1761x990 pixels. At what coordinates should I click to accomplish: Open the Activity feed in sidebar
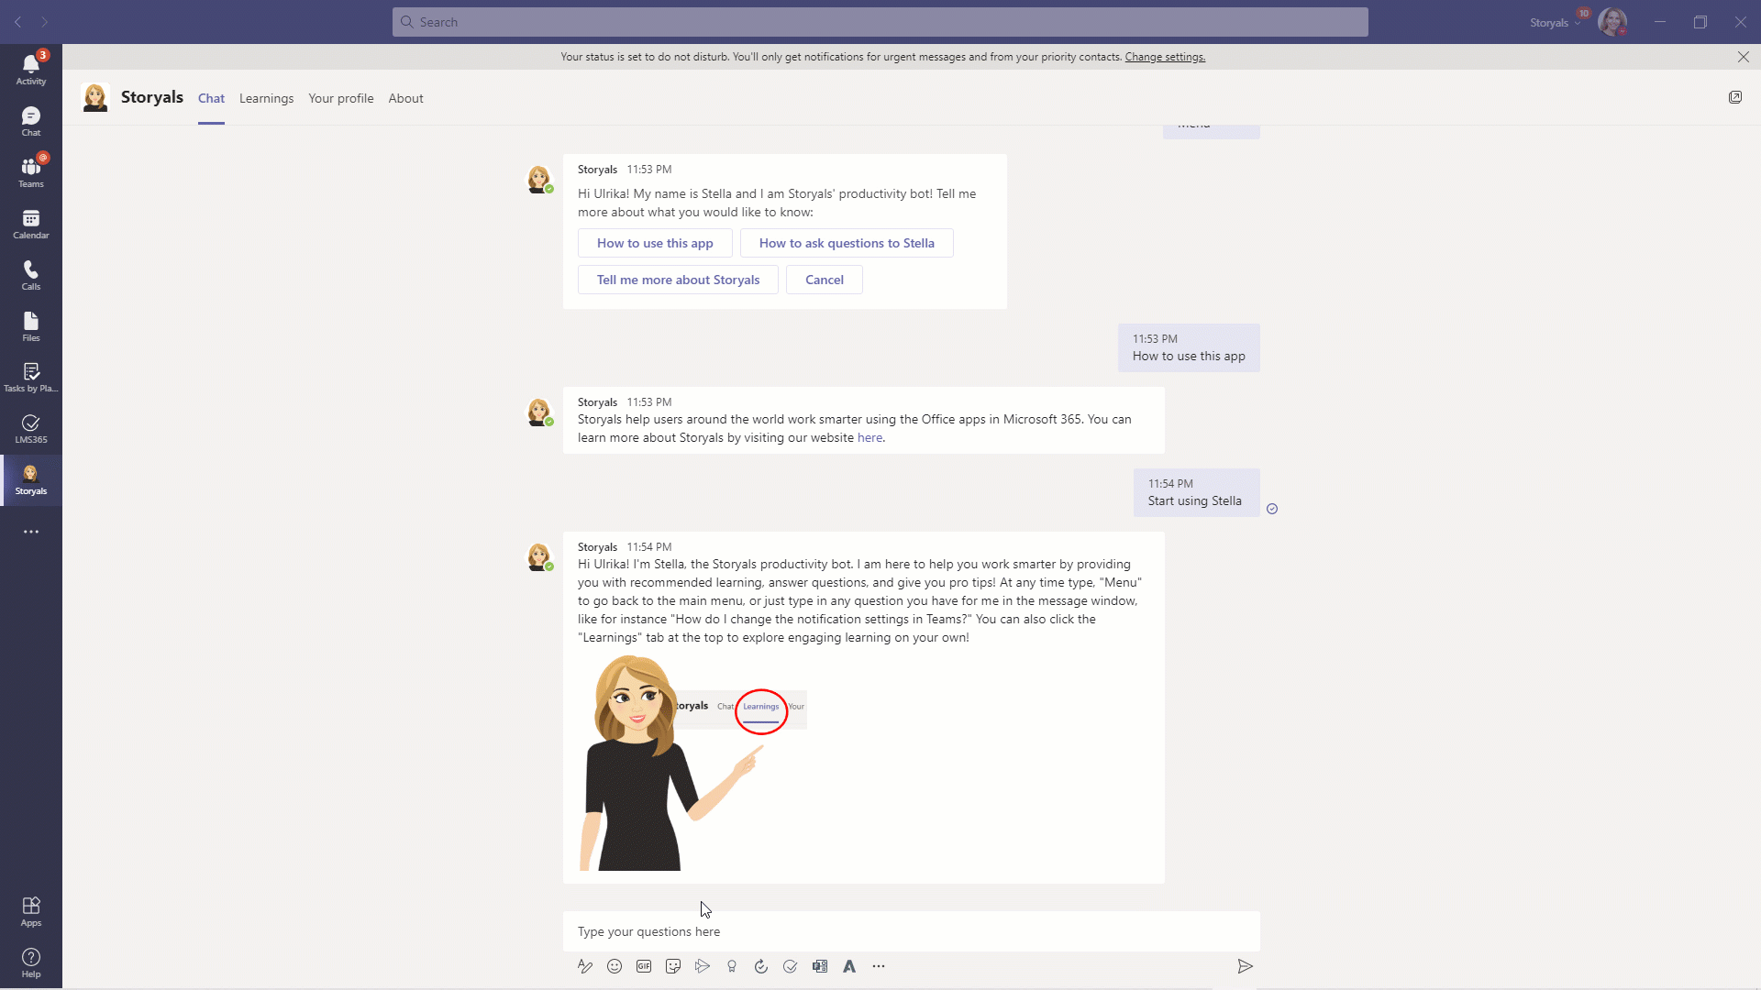click(30, 69)
